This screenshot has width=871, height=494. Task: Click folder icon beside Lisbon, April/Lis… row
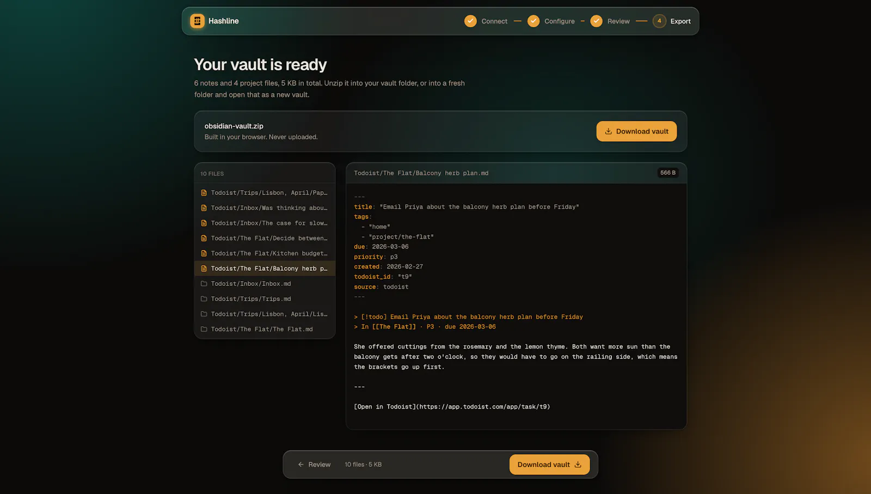click(204, 314)
